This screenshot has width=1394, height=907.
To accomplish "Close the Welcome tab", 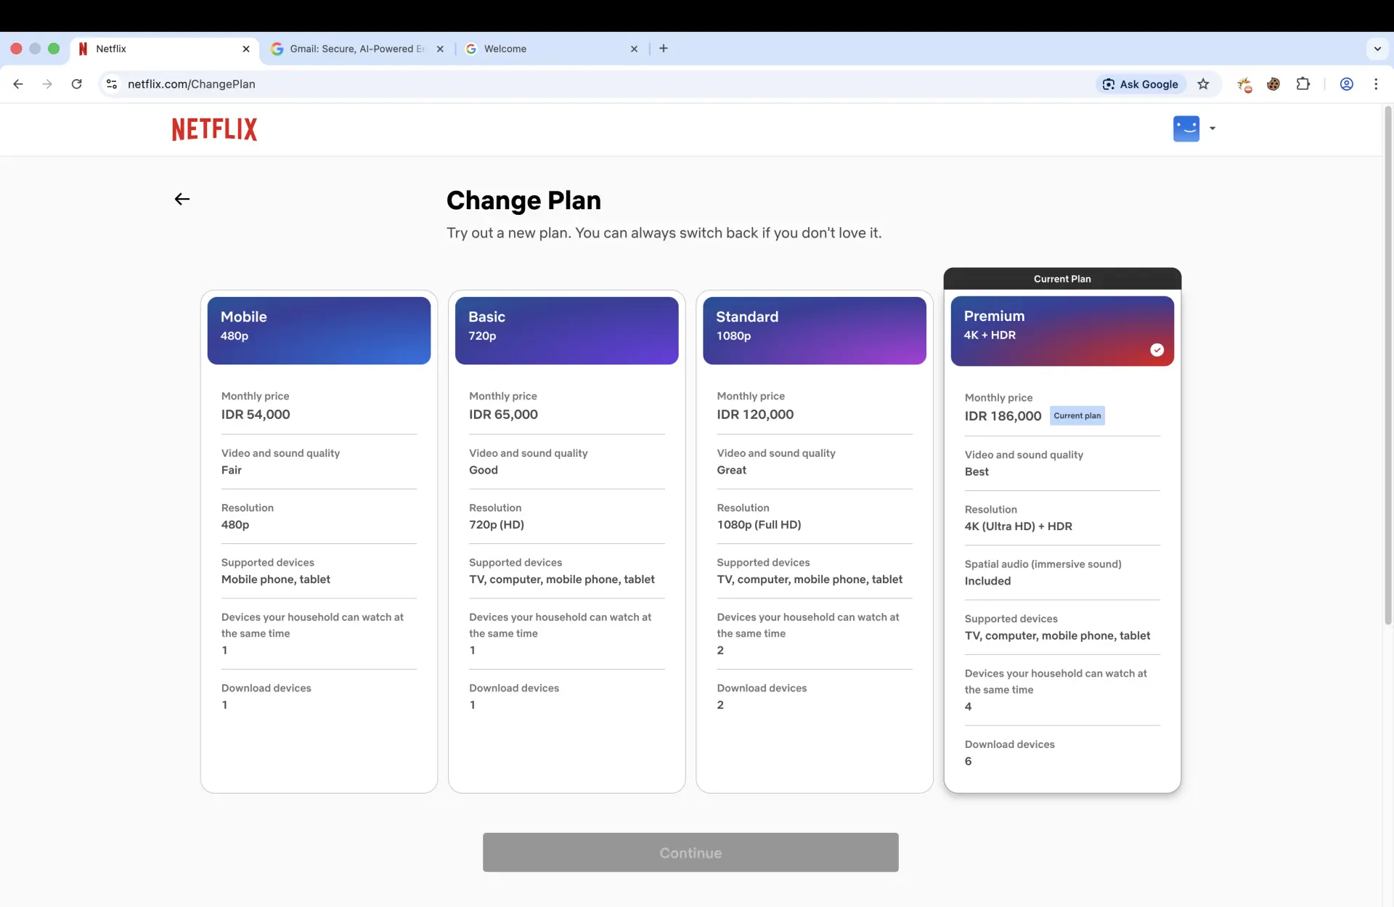I will click(634, 49).
